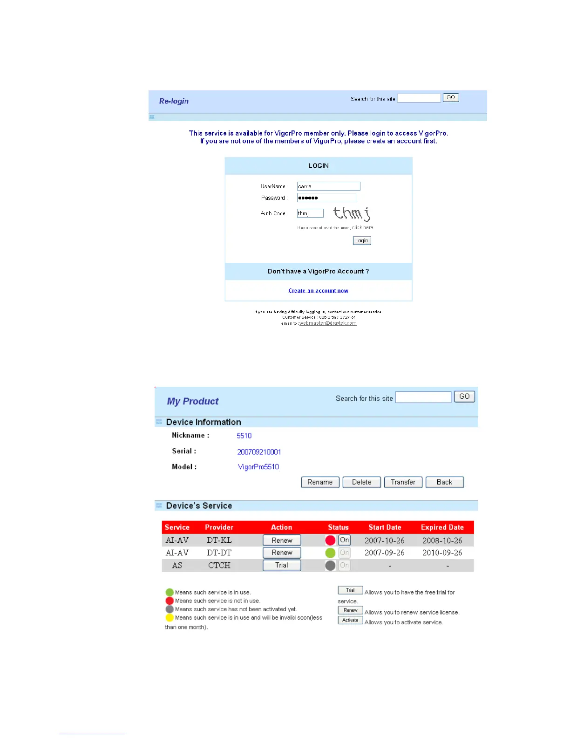
Task: Click the gray legend circle 'not been activated'
Action: coord(170,609)
